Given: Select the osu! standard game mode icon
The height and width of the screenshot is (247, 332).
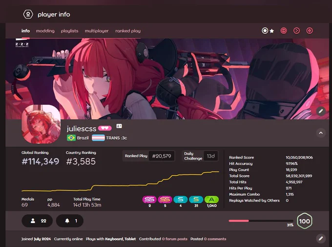Looking at the screenshot, I should tap(265, 31).
